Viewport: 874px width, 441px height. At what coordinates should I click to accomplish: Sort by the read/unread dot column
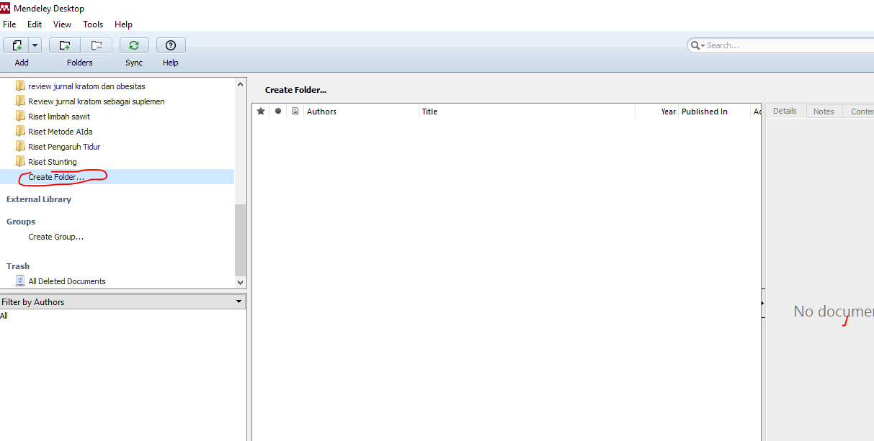click(278, 112)
